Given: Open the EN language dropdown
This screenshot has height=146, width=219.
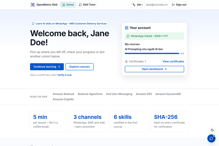Looking at the screenshot, I should point(138,5).
